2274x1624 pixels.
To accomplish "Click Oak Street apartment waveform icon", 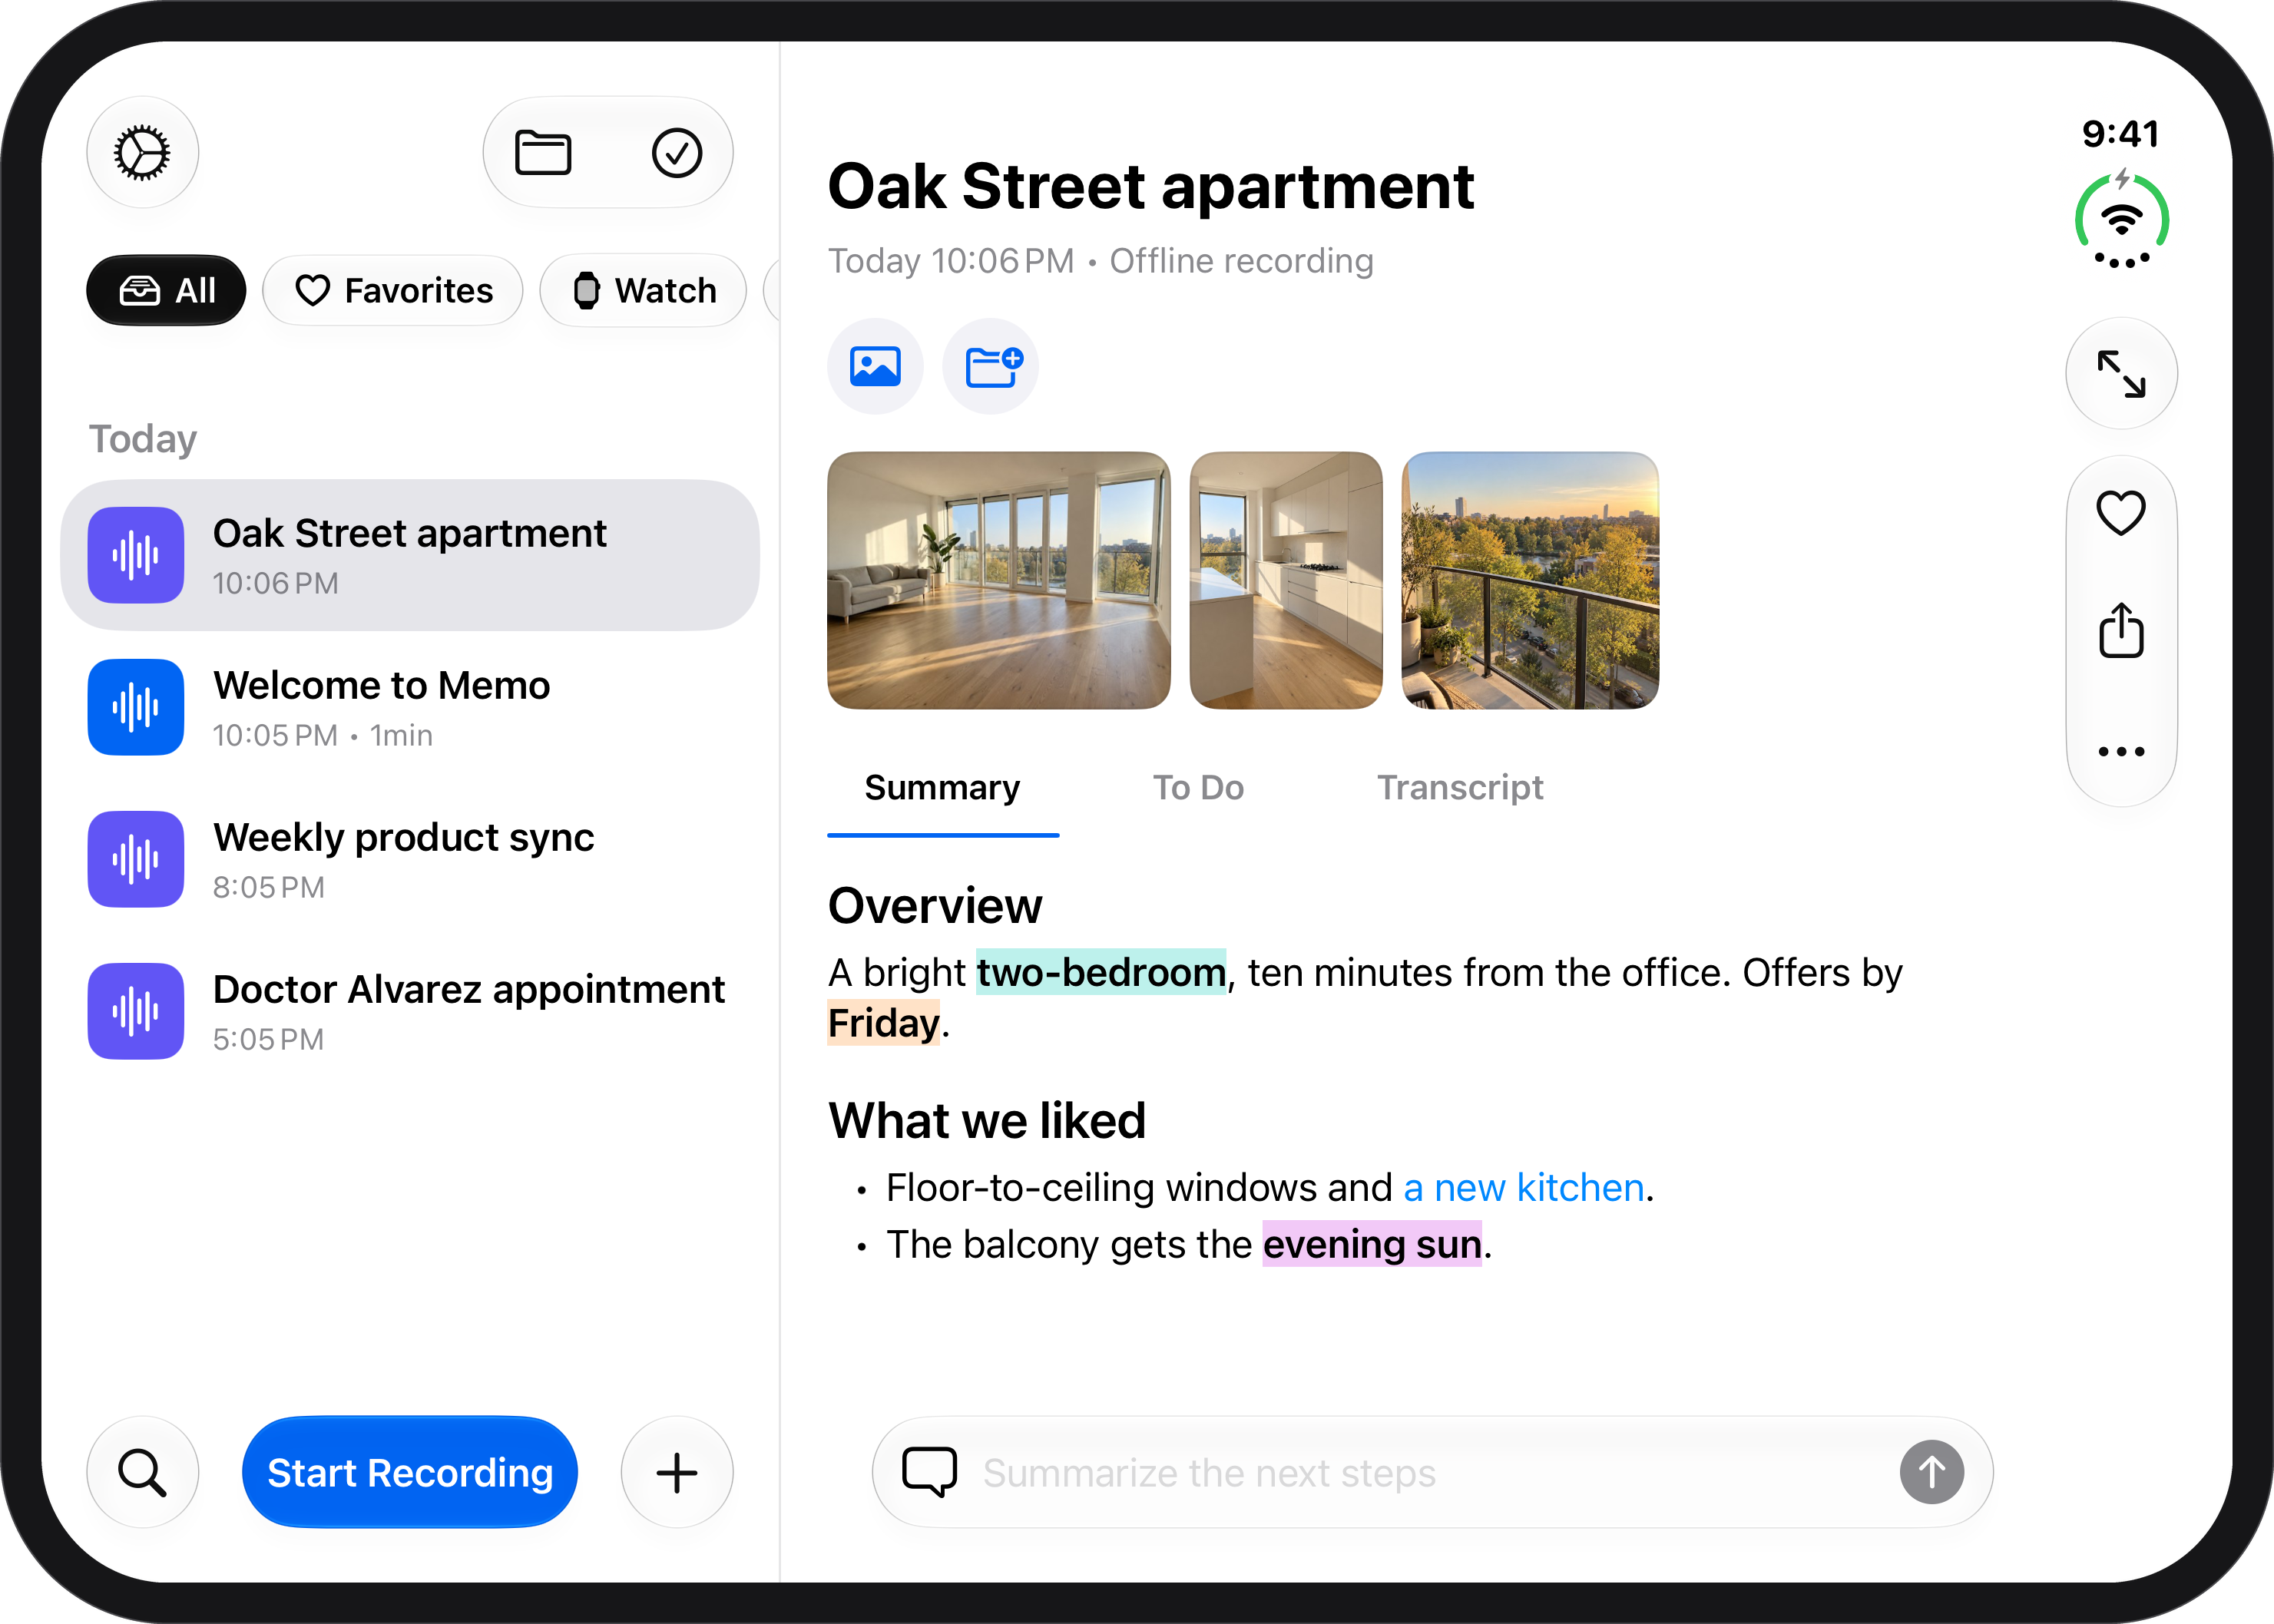I will click(136, 555).
